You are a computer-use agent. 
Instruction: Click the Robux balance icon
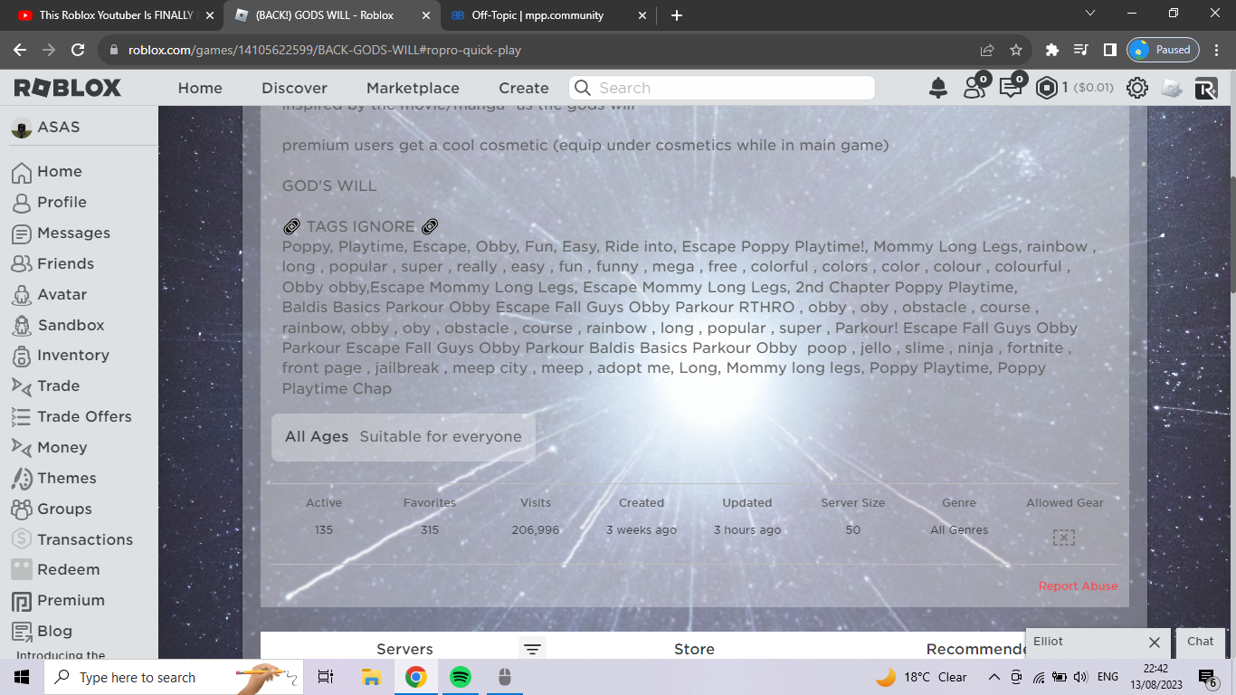click(1047, 88)
